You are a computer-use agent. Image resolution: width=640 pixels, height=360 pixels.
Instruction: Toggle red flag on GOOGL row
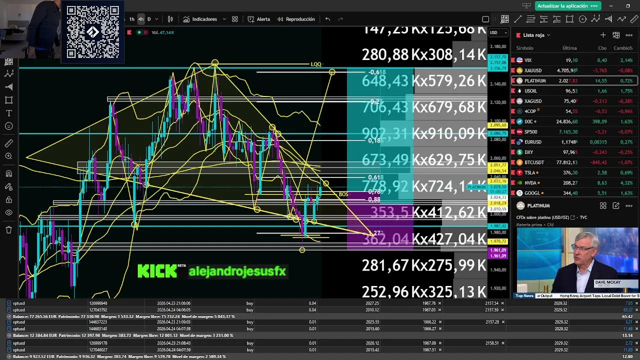(x=513, y=193)
